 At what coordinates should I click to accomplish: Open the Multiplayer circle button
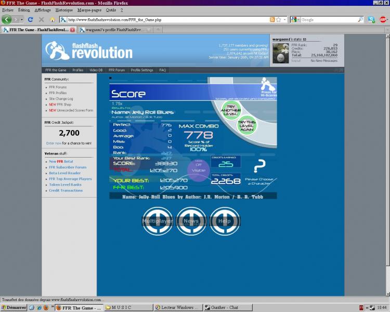pyautogui.click(x=158, y=220)
